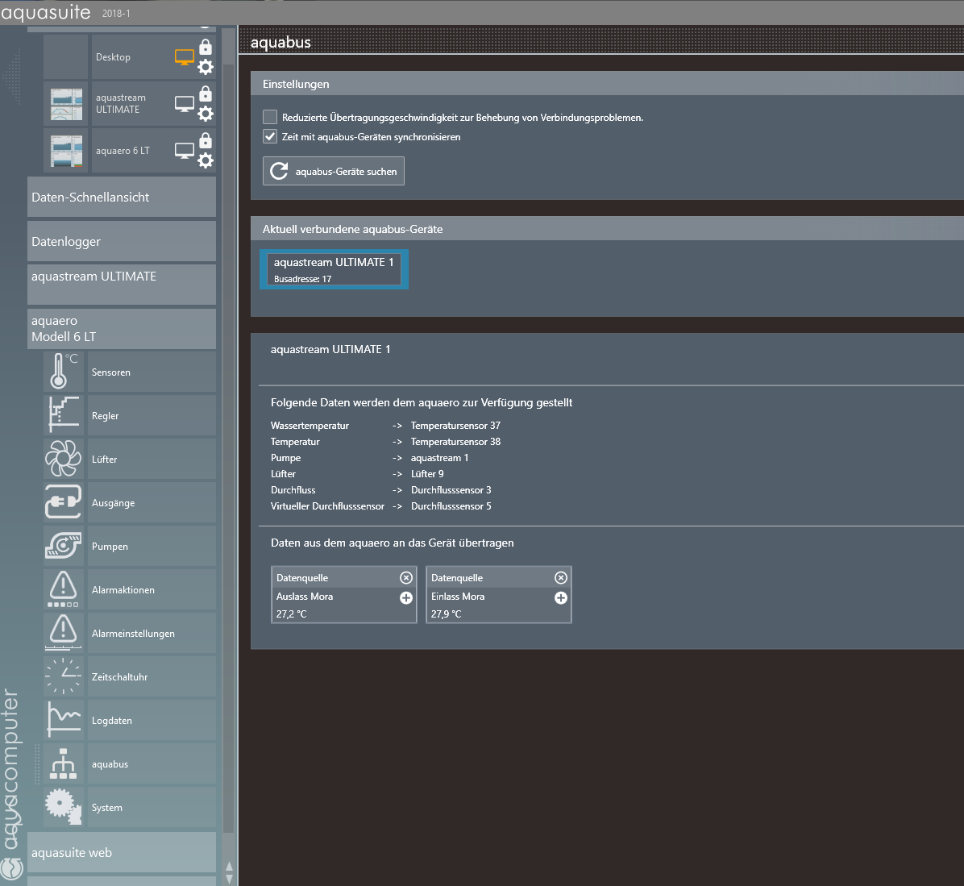This screenshot has height=886, width=964.
Task: Click the aquabus-Geräte suchen button
Action: coord(334,171)
